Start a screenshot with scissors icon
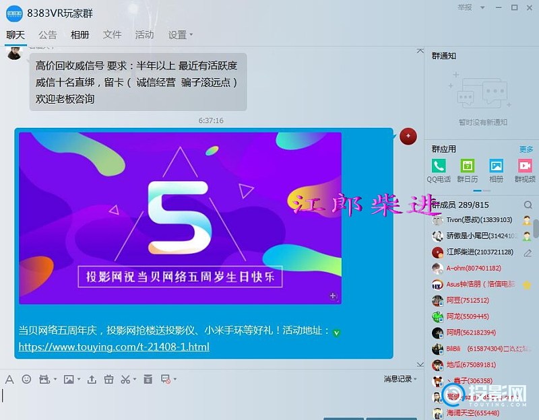Screen dimensions: 539x420 125,379
